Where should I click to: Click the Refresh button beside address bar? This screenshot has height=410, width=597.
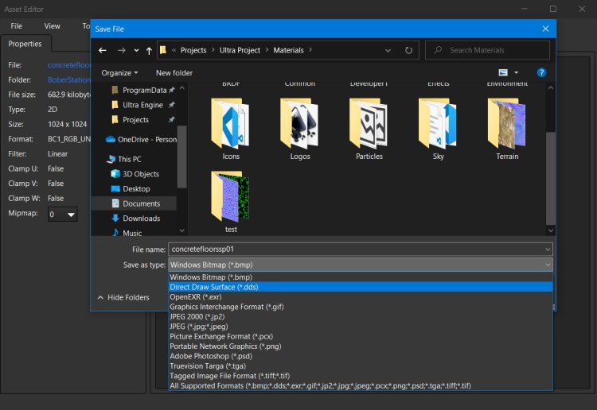click(408, 50)
